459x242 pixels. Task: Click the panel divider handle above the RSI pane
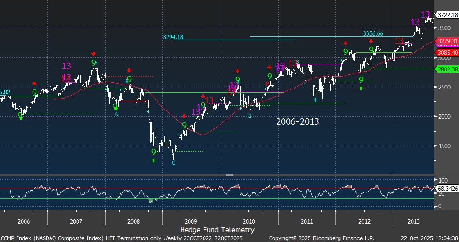(229, 175)
